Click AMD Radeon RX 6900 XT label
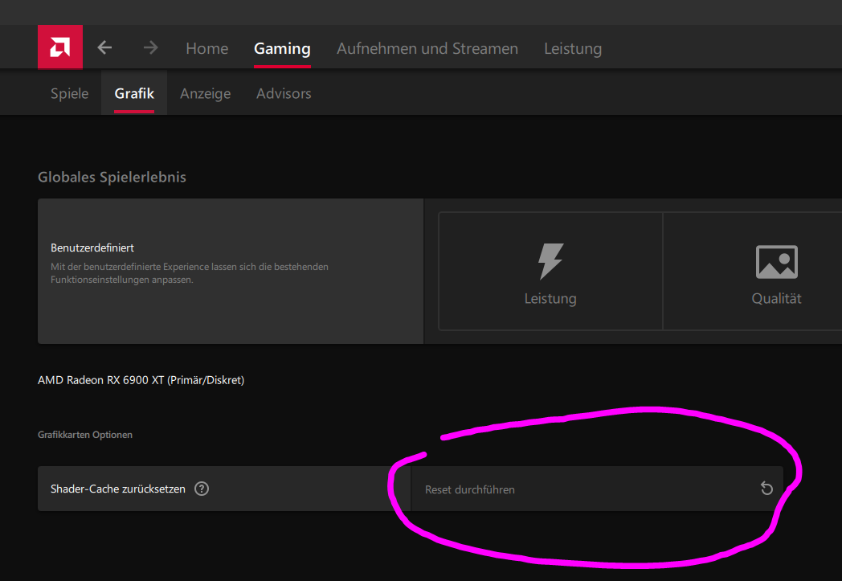The width and height of the screenshot is (842, 581). (141, 380)
